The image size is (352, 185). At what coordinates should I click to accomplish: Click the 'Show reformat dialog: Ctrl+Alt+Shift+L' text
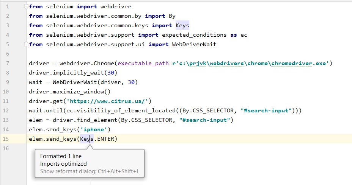click(90, 171)
